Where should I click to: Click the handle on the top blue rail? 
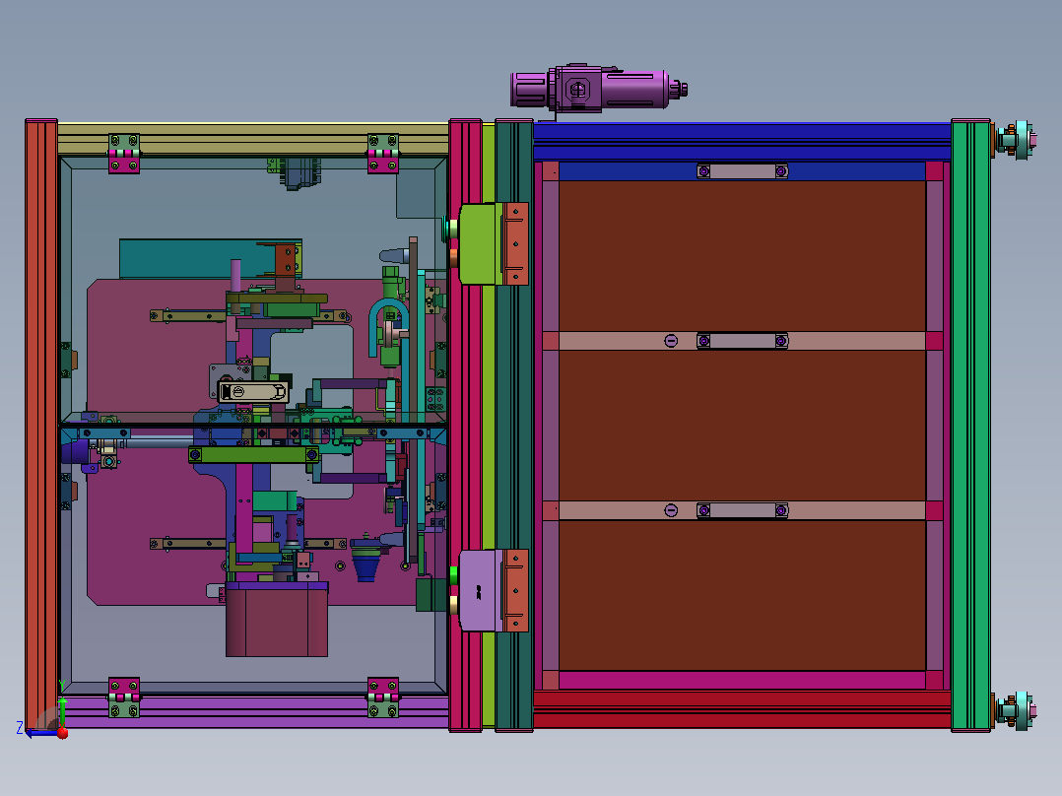pyautogui.click(x=743, y=171)
